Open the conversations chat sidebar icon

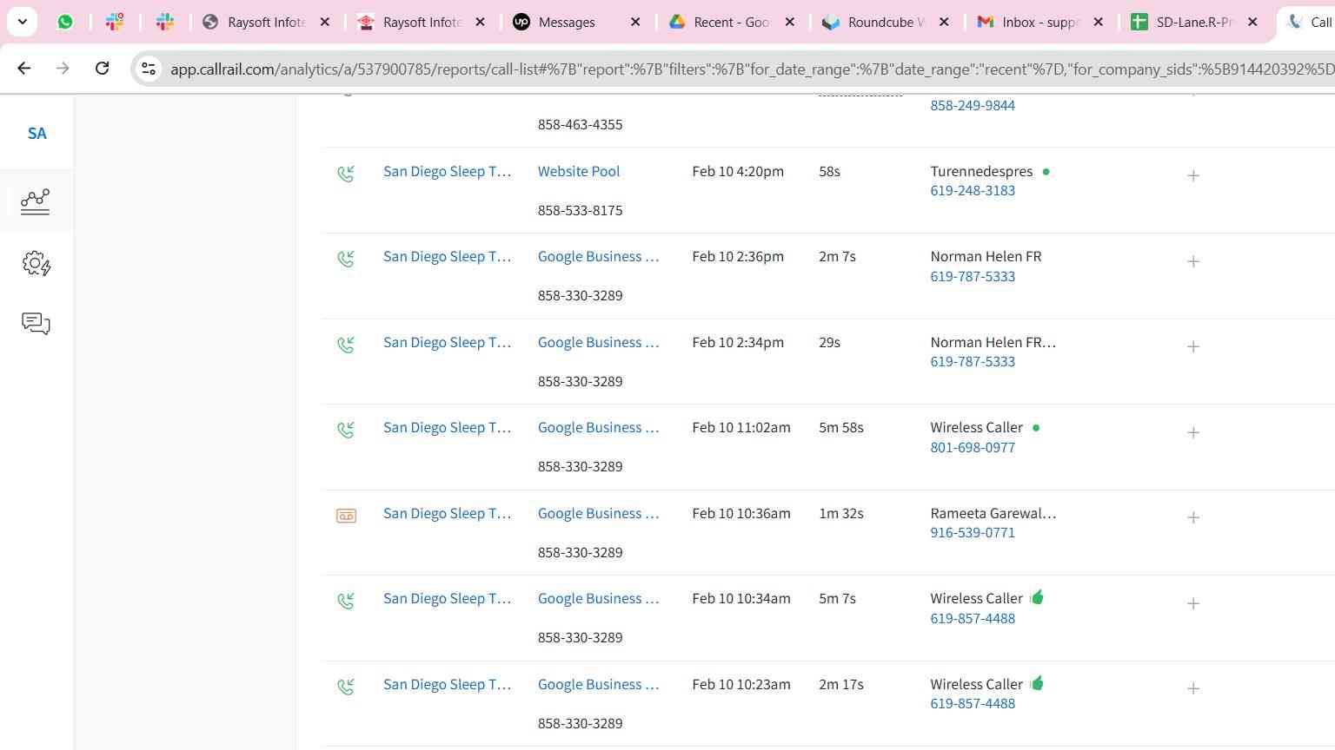(36, 324)
